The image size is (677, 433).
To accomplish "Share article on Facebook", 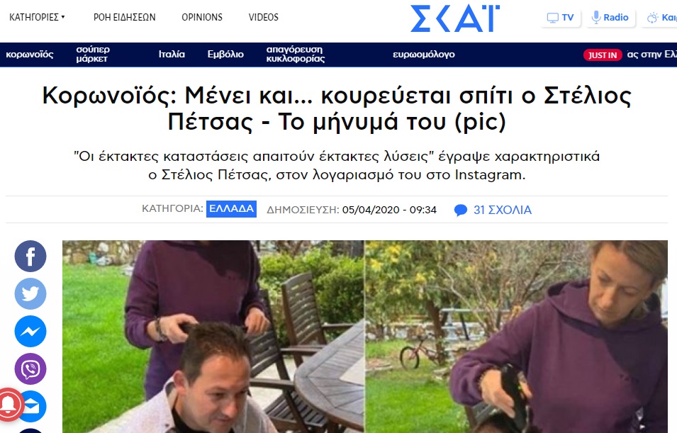I will pos(30,256).
